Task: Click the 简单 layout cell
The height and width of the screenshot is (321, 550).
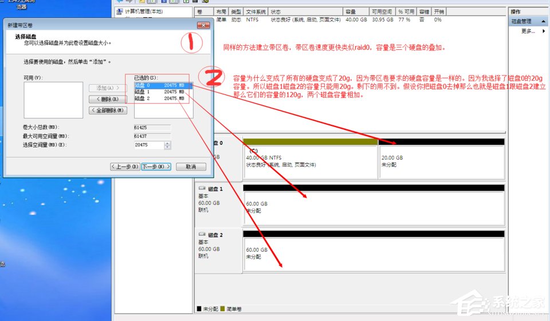Action: (x=221, y=20)
